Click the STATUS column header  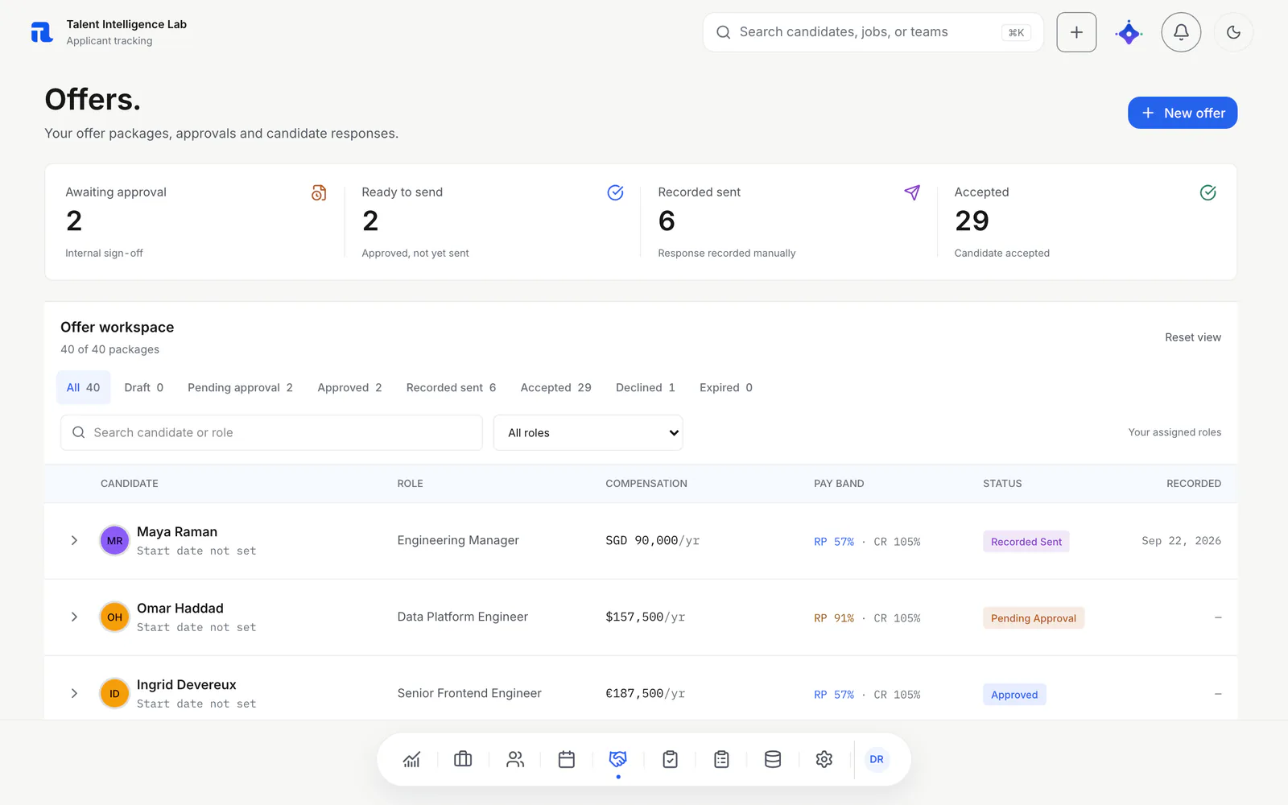coord(1002,484)
